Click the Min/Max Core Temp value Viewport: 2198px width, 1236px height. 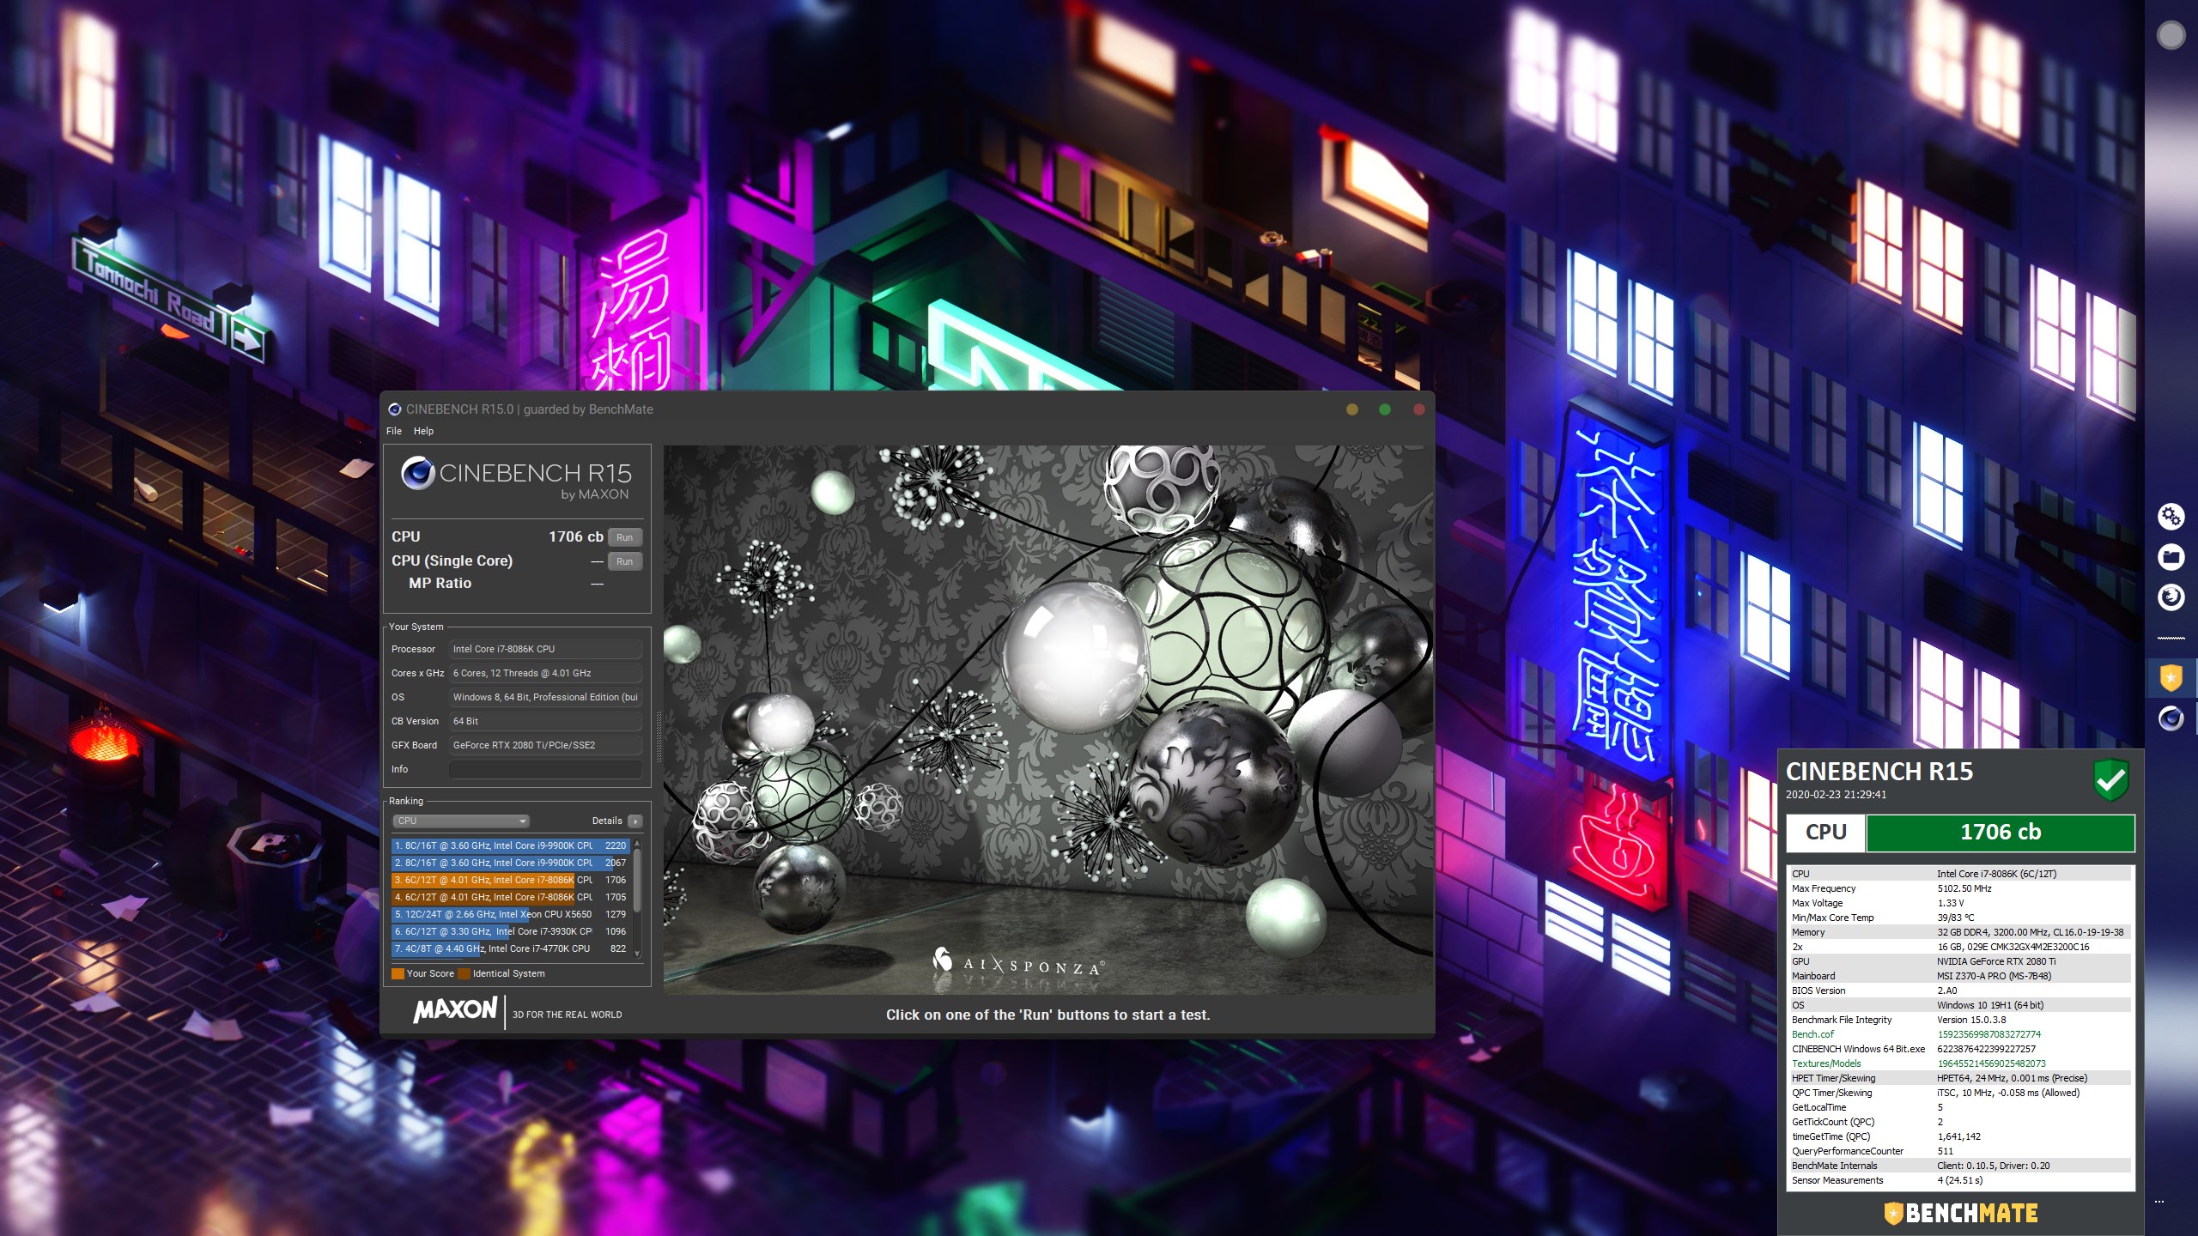(1955, 918)
